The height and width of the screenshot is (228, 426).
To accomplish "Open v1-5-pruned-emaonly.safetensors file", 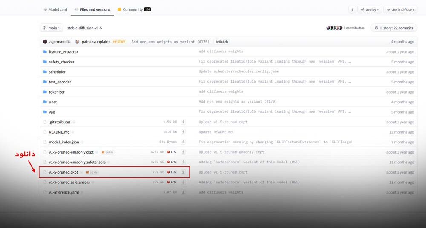I will pyautogui.click(x=77, y=162).
